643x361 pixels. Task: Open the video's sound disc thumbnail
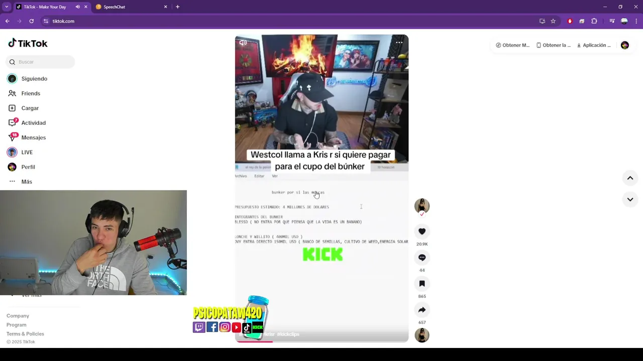pyautogui.click(x=422, y=335)
